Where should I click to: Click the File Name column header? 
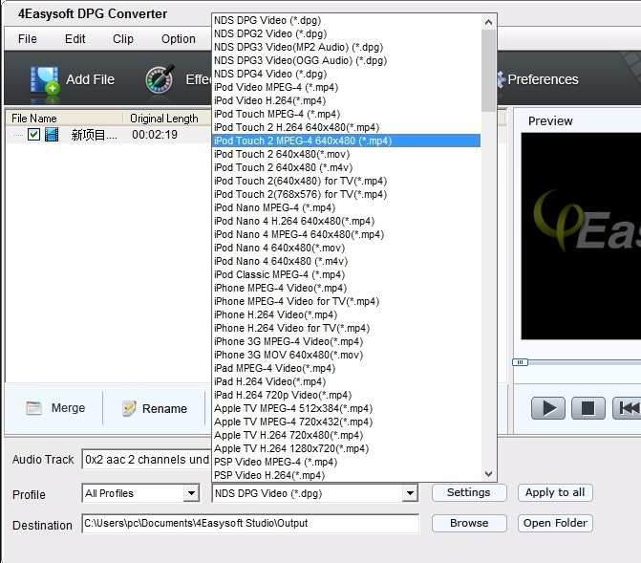(64, 119)
